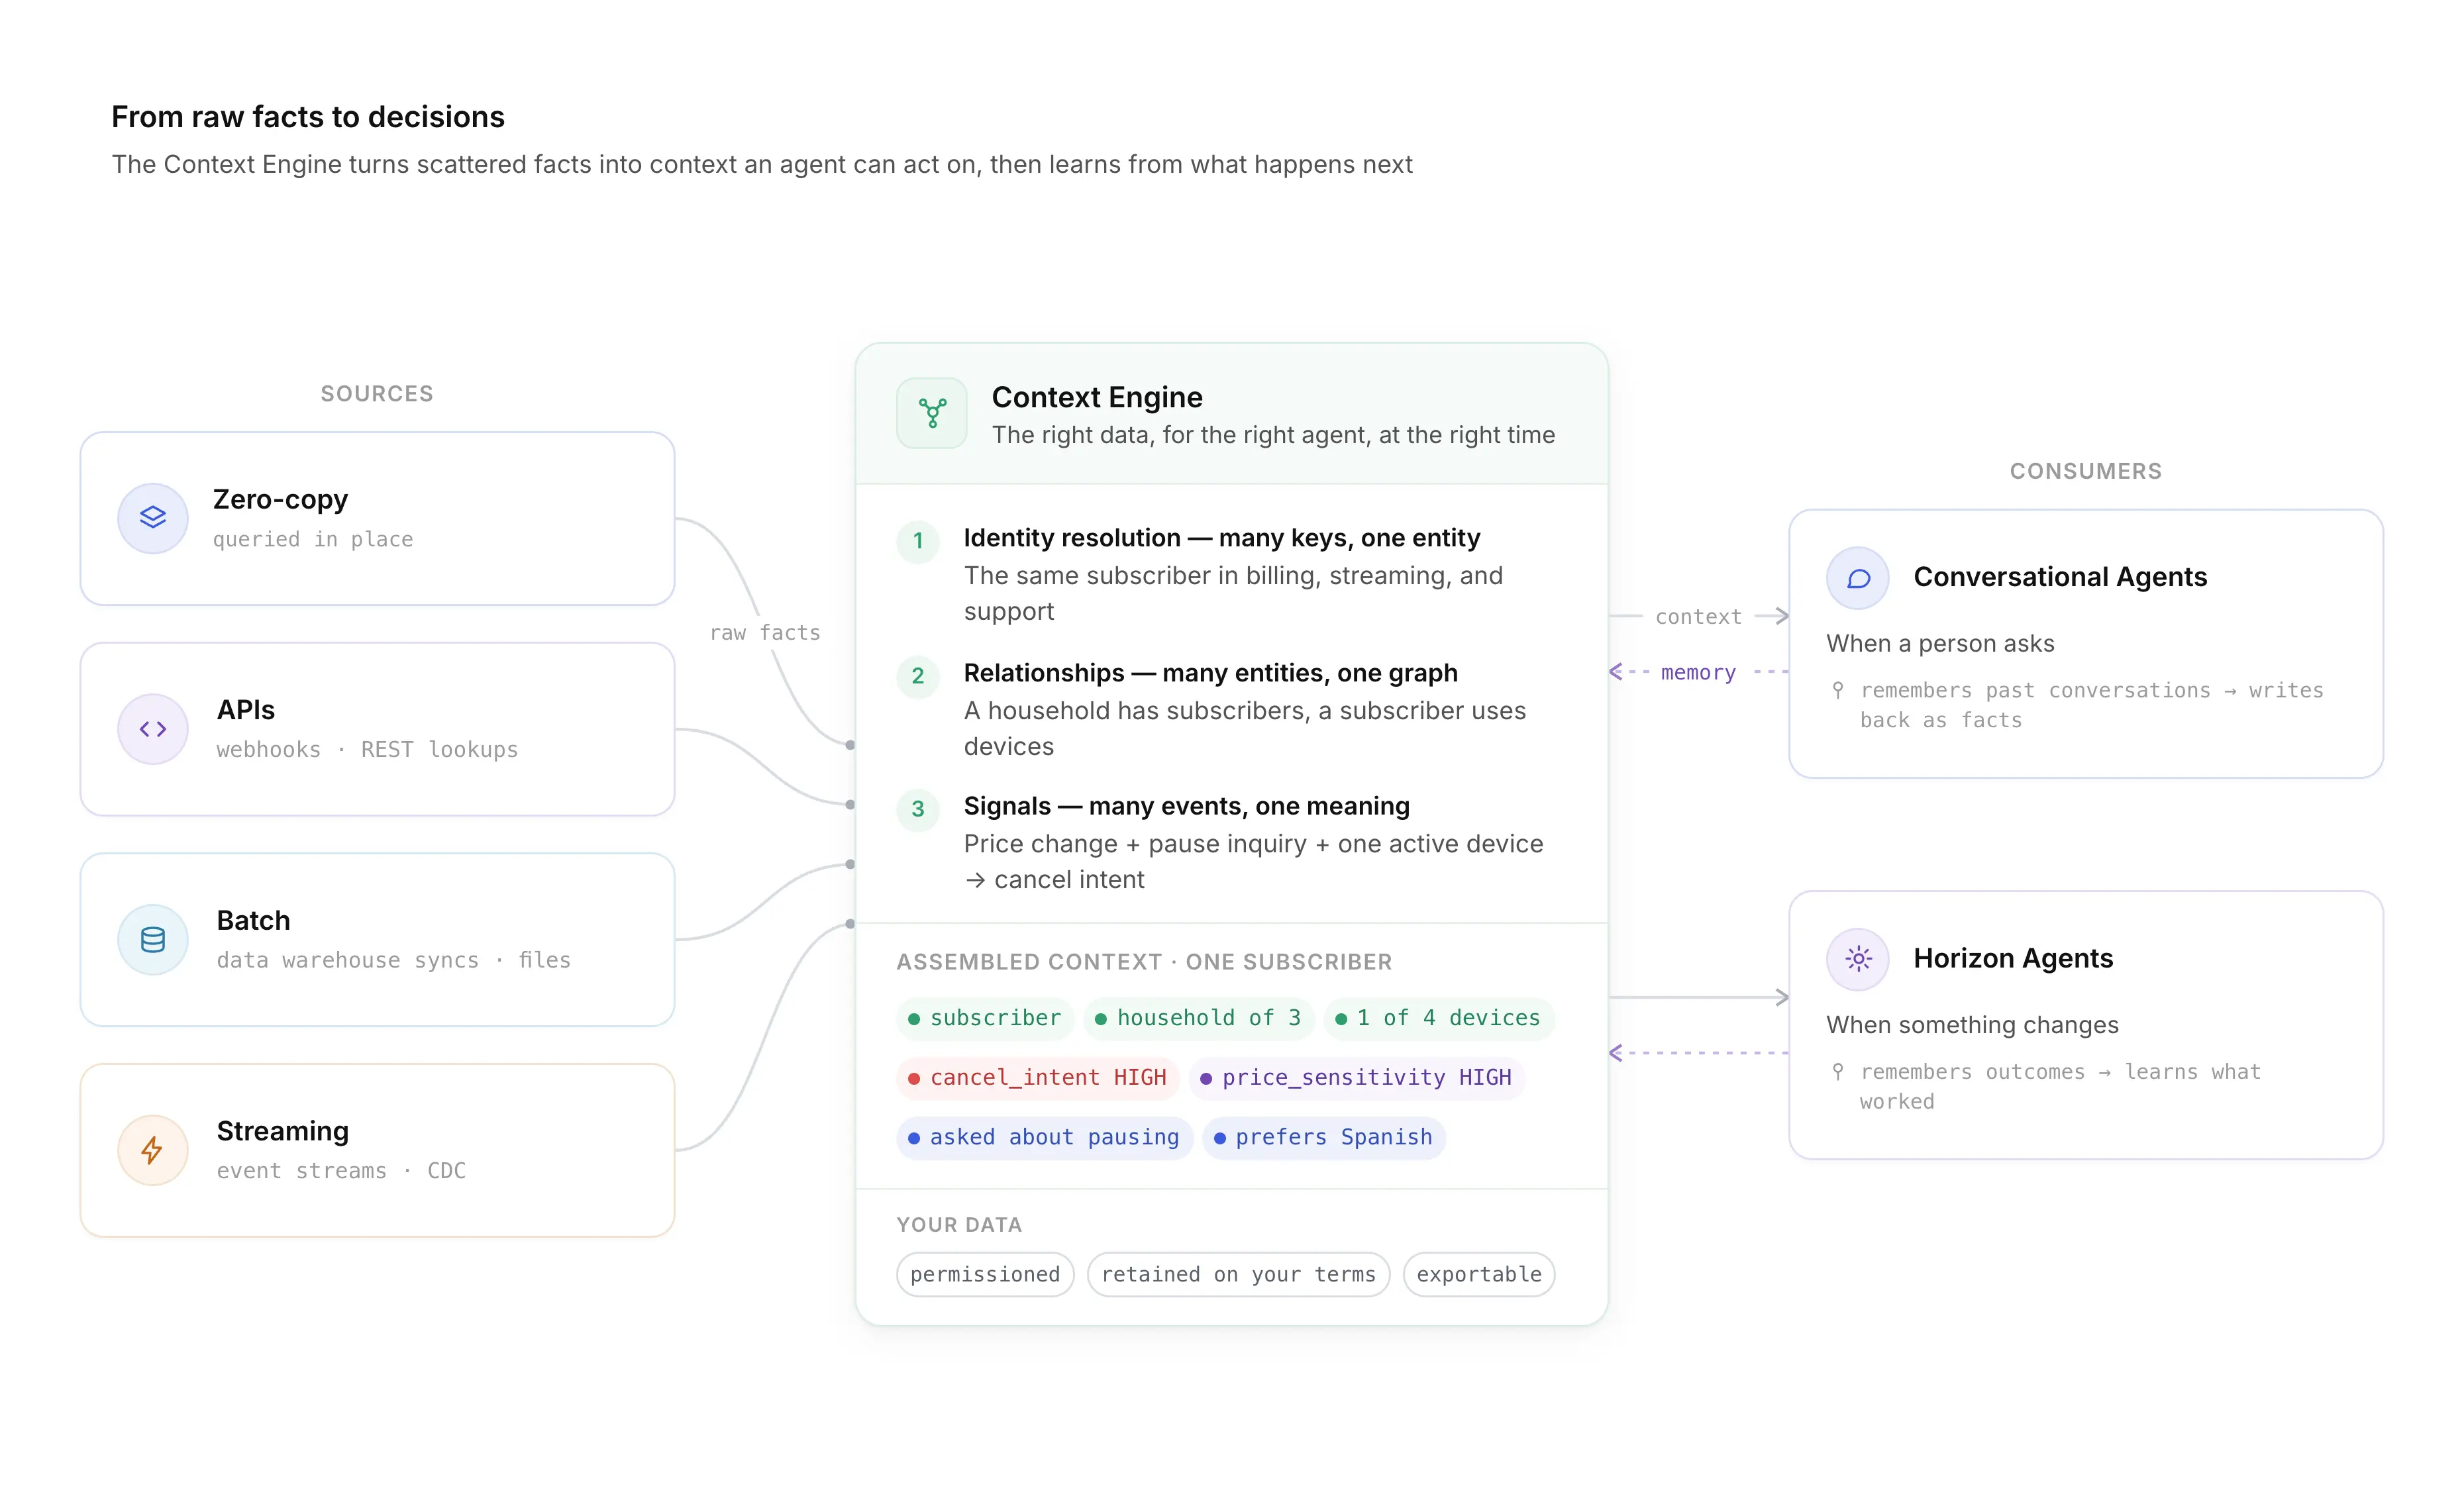Click 'Signals — many events, one meaning'
Viewport: 2464px width, 1502px height.
pos(1186,806)
